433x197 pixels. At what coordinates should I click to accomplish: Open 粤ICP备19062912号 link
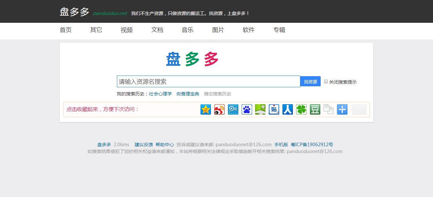pos(312,145)
